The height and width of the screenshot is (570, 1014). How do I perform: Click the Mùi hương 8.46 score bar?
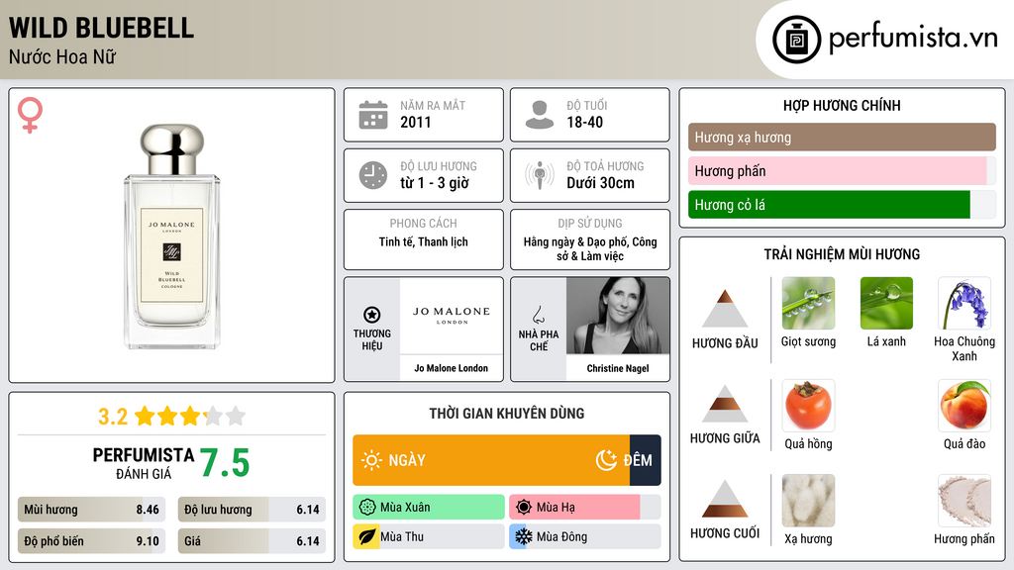click(92, 510)
